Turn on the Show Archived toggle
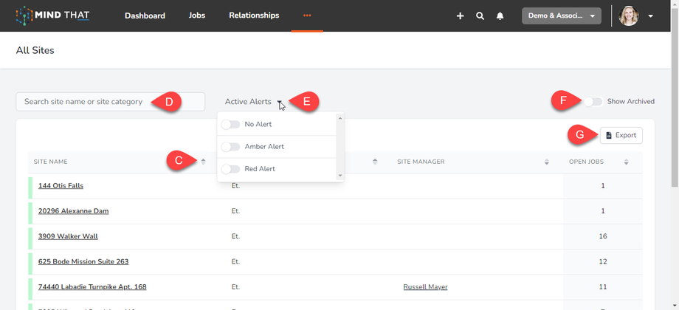The width and height of the screenshot is (679, 310). tap(594, 101)
